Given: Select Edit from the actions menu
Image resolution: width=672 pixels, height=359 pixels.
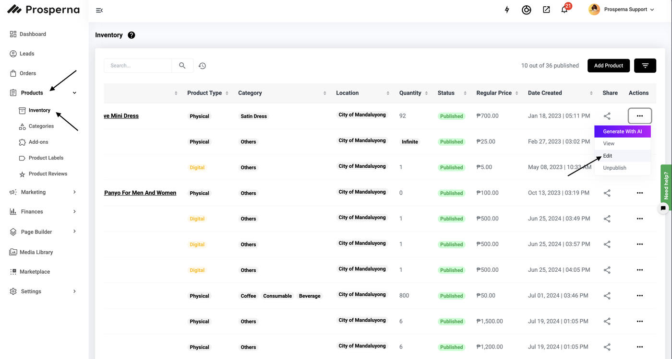Looking at the screenshot, I should (608, 156).
